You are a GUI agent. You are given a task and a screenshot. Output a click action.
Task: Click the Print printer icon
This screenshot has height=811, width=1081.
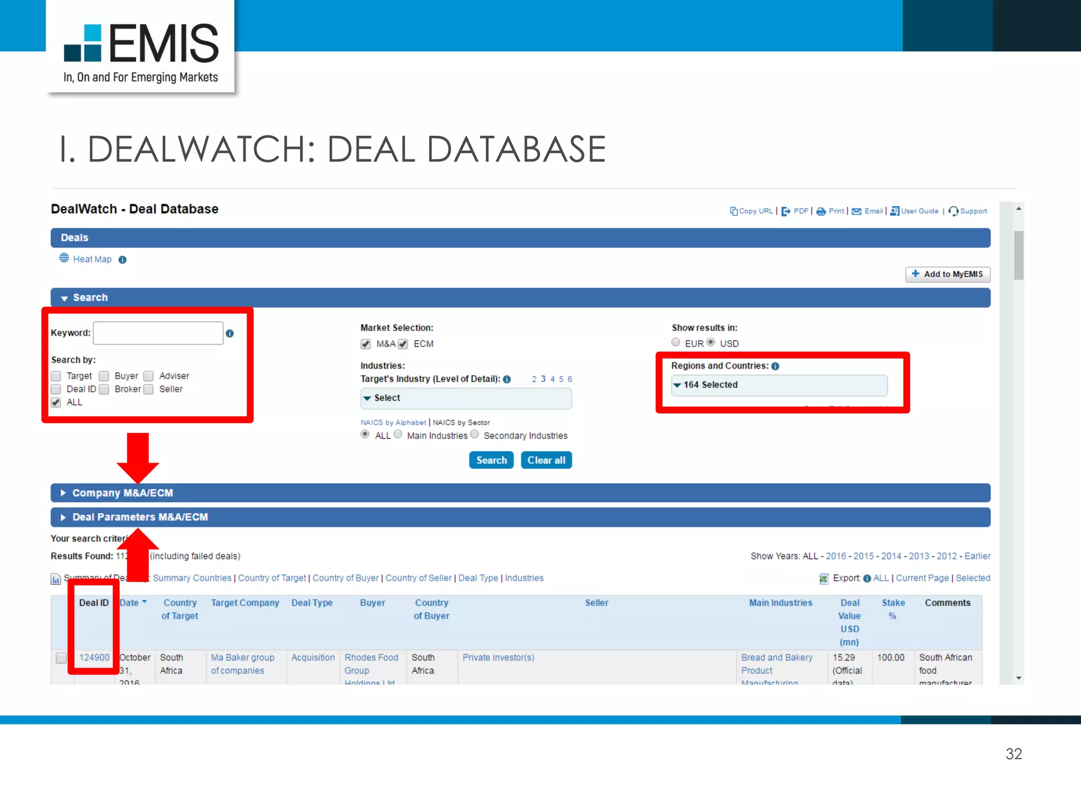click(821, 211)
